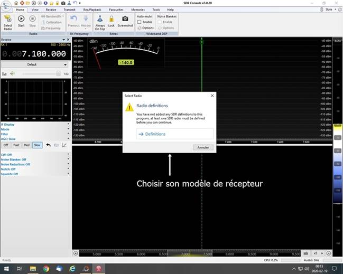Switch to the Favourites tab
Viewport: 343px width, 274px height.
click(116, 10)
